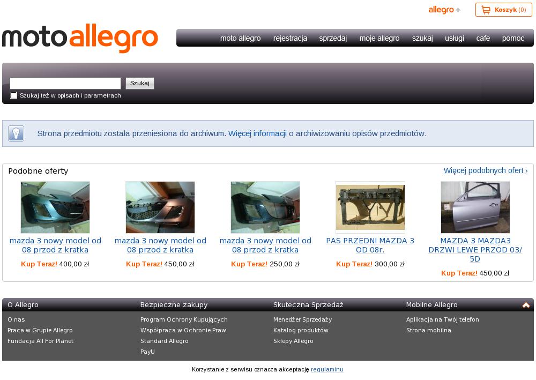This screenshot has height=380, width=536.
Task: Open the moto allegro menu item
Action: point(240,38)
